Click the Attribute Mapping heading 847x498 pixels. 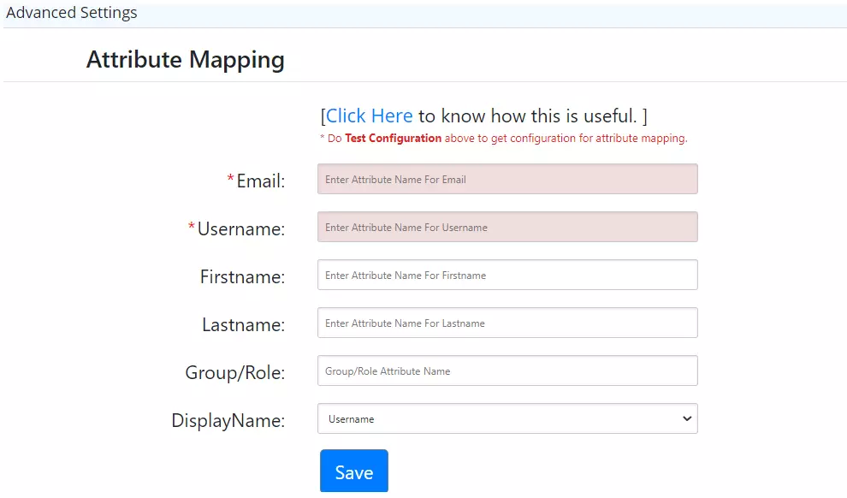coord(186,59)
